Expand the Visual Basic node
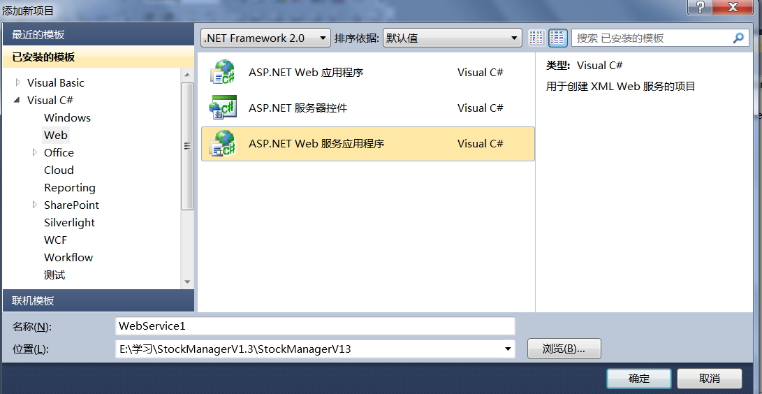762x394 pixels. (18, 82)
